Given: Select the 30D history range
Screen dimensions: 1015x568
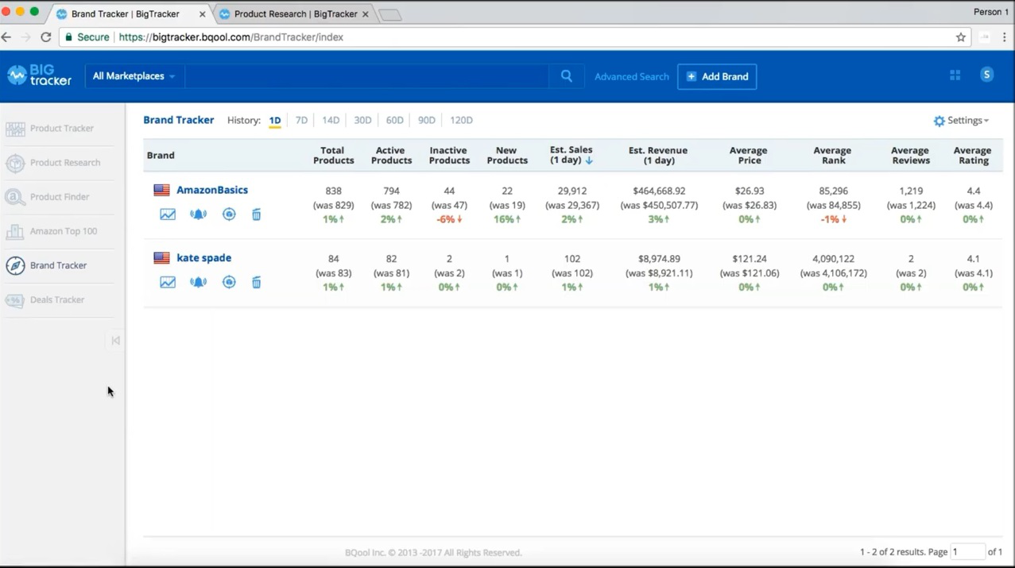Looking at the screenshot, I should (362, 120).
